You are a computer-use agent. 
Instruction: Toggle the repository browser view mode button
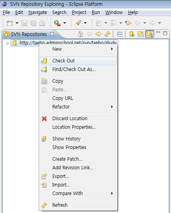pos(150,34)
